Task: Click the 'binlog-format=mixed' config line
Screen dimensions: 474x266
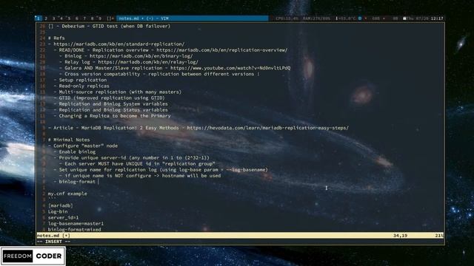Action: (74, 230)
